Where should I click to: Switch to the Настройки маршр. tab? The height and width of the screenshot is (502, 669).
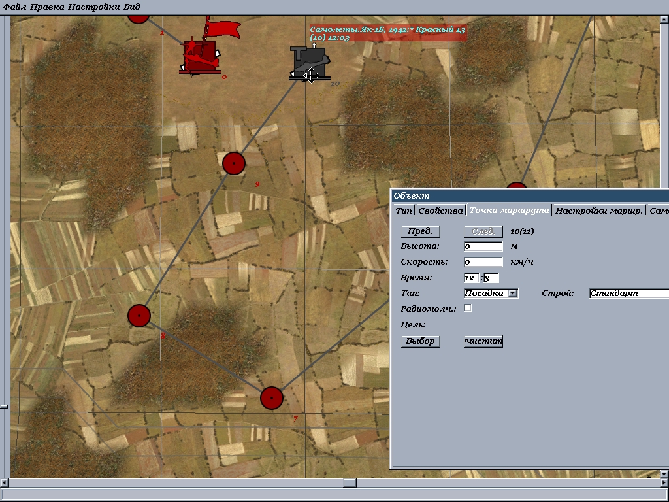(x=599, y=210)
